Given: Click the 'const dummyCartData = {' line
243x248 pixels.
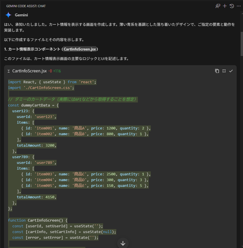Looking at the screenshot, I should click(x=33, y=105).
